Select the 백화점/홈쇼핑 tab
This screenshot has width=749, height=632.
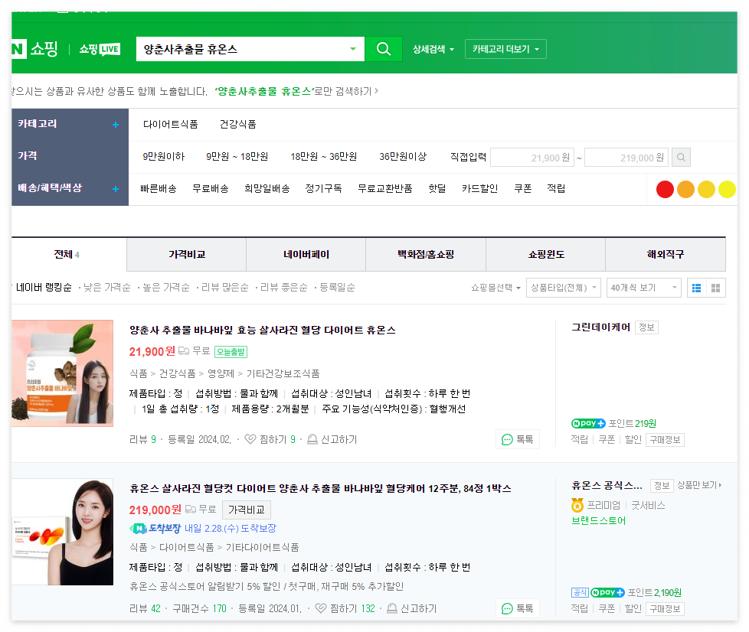click(x=426, y=255)
